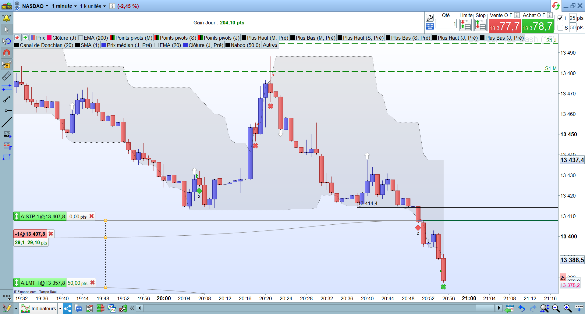Select the ruler measuring tool

(6, 76)
